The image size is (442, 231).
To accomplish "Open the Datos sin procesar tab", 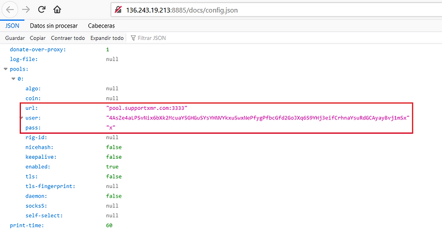I will (x=54, y=26).
